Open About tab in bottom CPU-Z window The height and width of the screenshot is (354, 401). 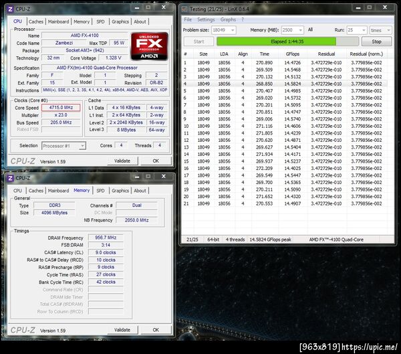click(x=140, y=191)
